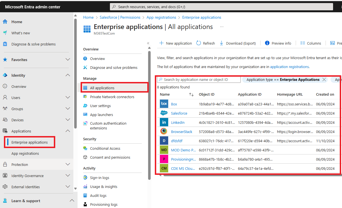Open the application registrations link
Viewport: 342px width, 208px height.
pyautogui.click(x=290, y=67)
